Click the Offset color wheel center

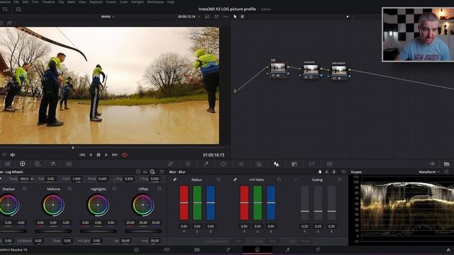tap(143, 205)
